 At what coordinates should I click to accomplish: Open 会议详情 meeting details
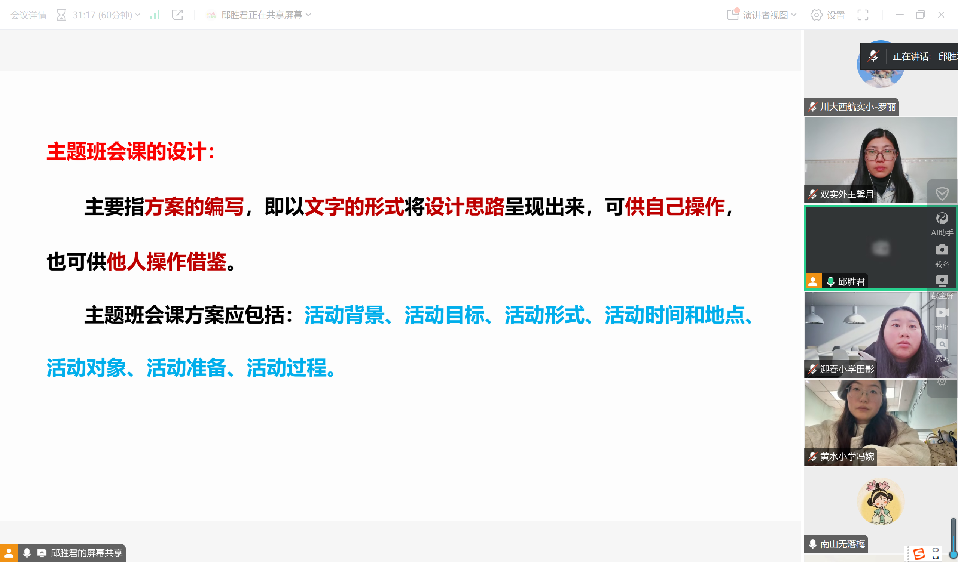pyautogui.click(x=28, y=15)
